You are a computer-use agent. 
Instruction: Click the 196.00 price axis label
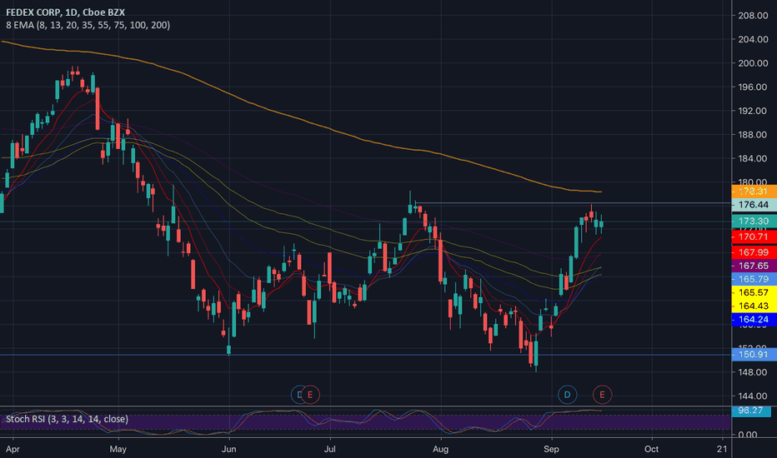(x=753, y=87)
